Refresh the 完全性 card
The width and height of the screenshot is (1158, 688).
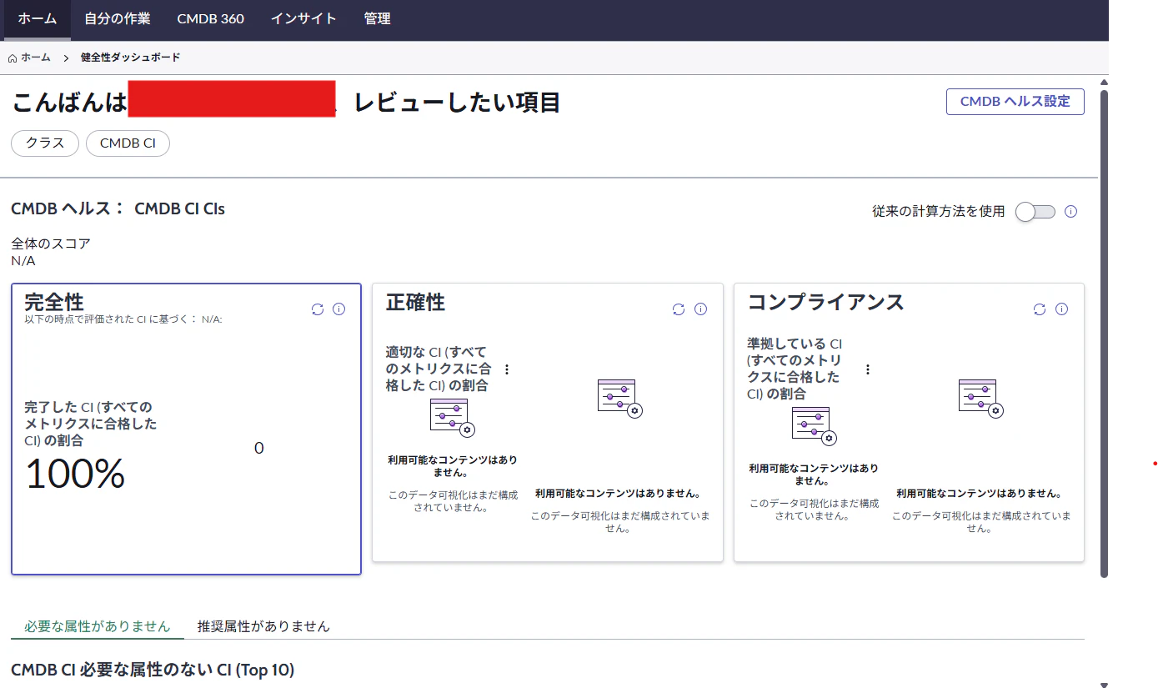pos(317,309)
